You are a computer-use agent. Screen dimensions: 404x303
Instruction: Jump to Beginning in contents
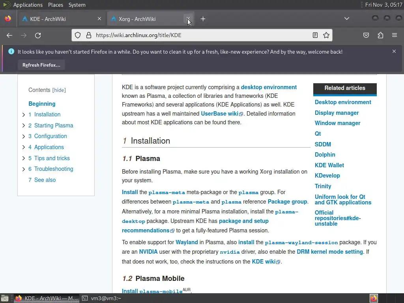click(42, 104)
